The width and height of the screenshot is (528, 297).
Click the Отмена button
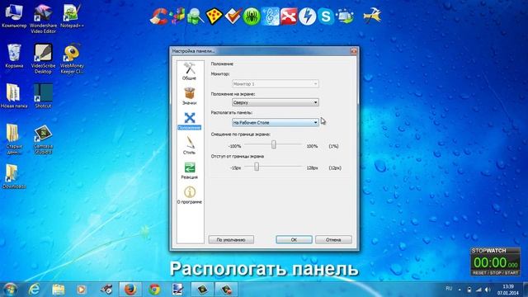pyautogui.click(x=333, y=240)
